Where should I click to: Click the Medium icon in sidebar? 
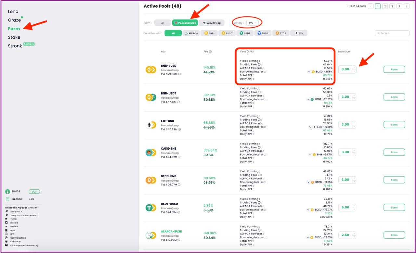(6, 226)
